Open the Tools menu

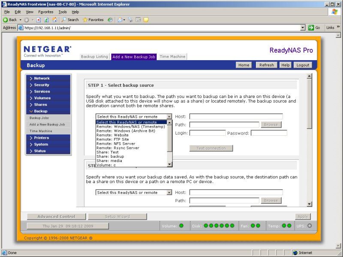tap(63, 12)
